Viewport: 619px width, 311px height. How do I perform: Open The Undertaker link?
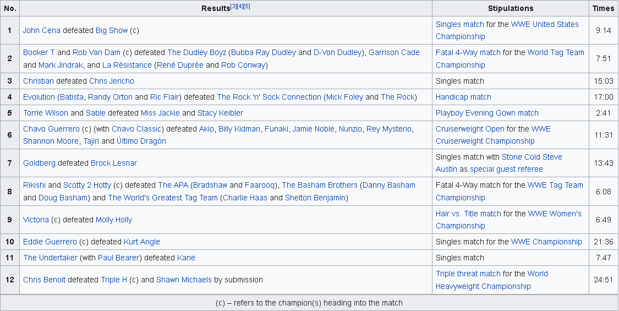click(x=50, y=258)
